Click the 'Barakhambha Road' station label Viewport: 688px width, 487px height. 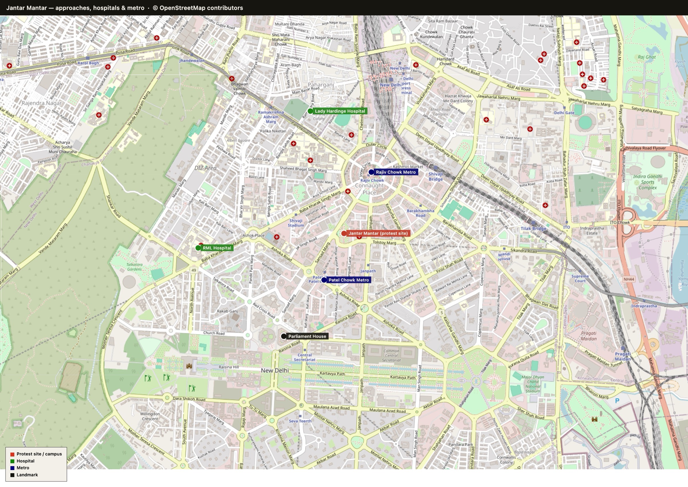pyautogui.click(x=421, y=213)
